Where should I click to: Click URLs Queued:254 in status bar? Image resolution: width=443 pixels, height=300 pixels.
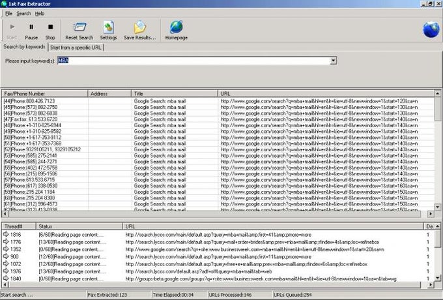[x=293, y=295]
